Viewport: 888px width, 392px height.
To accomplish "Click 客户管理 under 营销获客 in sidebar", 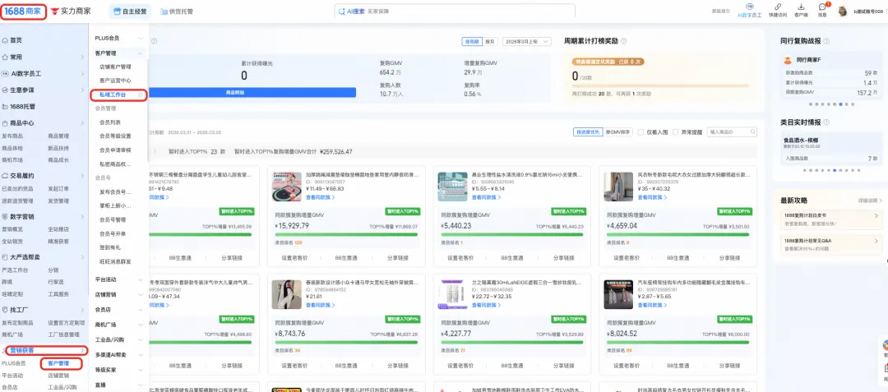I will [x=58, y=363].
